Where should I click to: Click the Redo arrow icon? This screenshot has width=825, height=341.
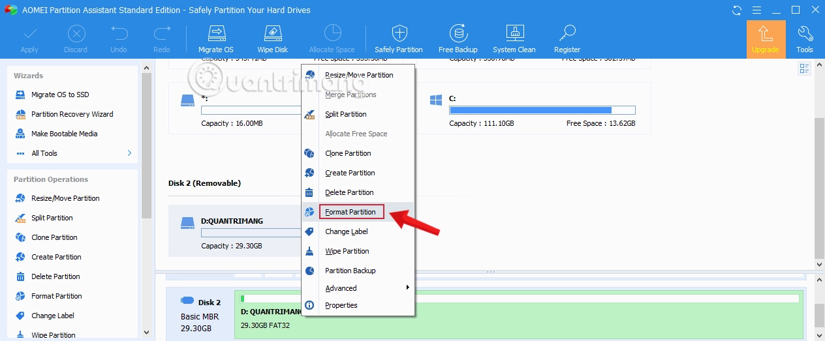coord(161,33)
